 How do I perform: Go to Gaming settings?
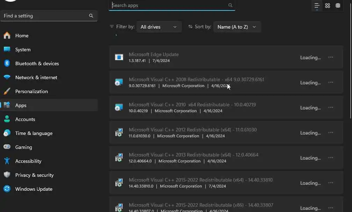(x=49, y=147)
